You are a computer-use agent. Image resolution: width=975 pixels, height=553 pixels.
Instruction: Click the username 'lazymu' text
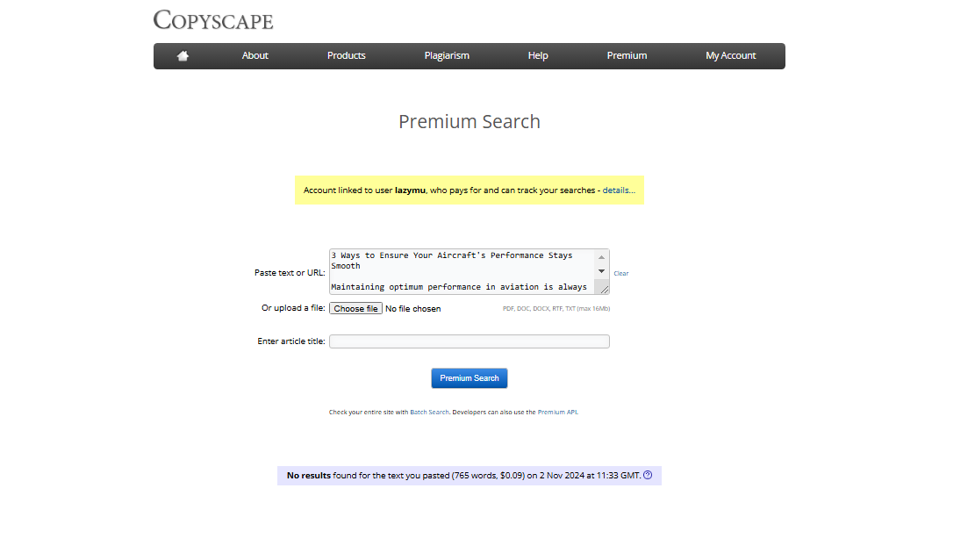pyautogui.click(x=410, y=190)
